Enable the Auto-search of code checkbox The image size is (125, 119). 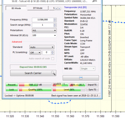pos(53,59)
